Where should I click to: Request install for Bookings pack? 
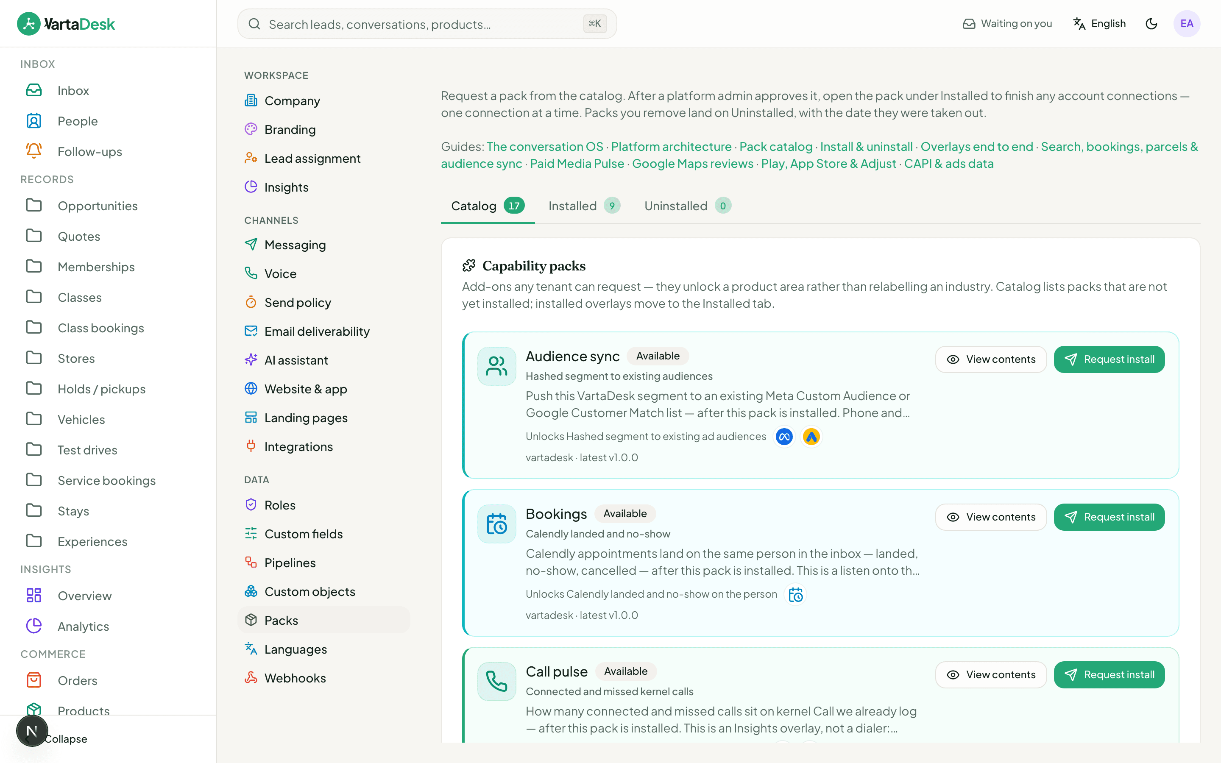coord(1109,517)
